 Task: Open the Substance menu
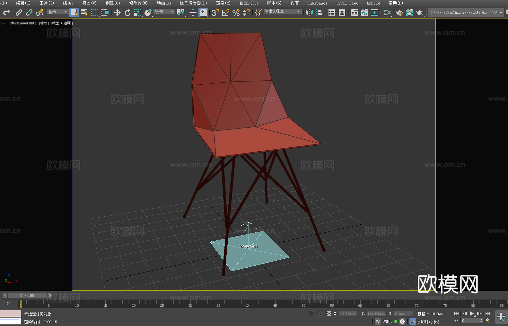click(317, 3)
